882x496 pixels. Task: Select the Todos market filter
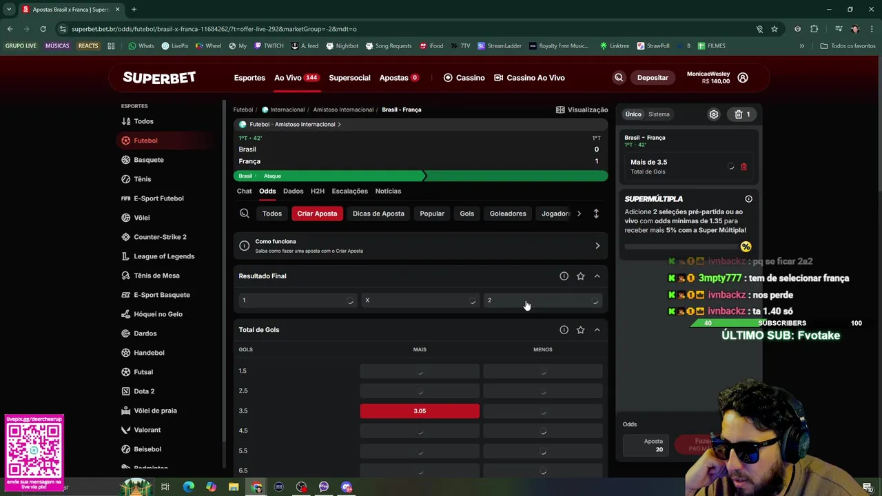click(272, 214)
